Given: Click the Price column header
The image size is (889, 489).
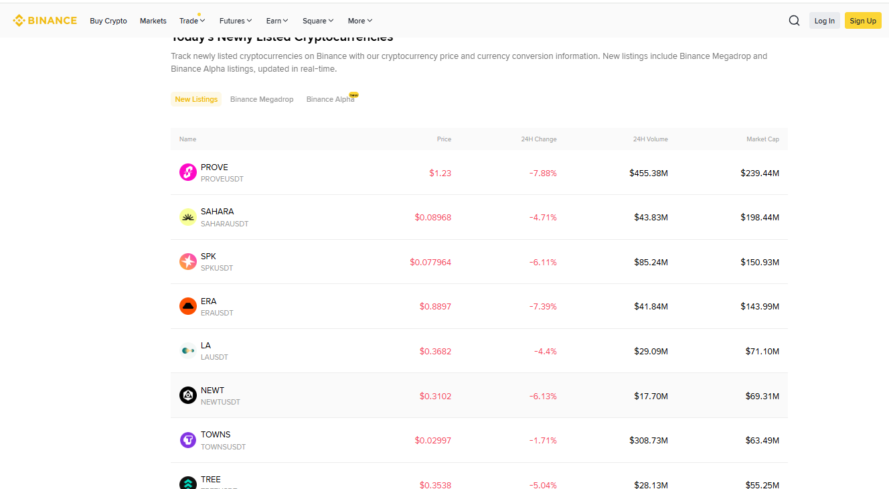Looking at the screenshot, I should 444,139.
